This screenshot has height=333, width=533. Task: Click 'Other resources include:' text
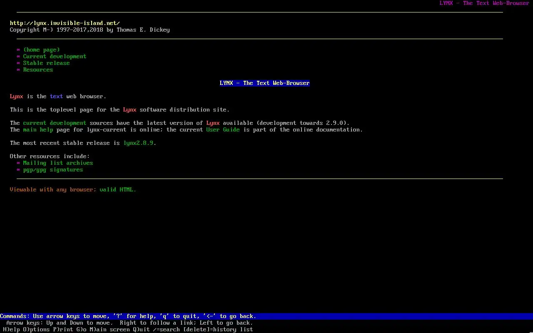[x=50, y=157]
